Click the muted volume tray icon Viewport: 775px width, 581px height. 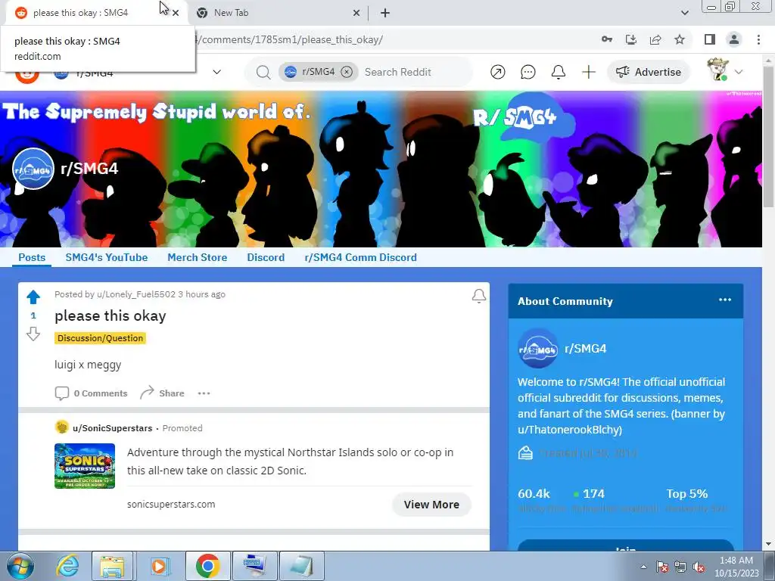click(x=699, y=567)
